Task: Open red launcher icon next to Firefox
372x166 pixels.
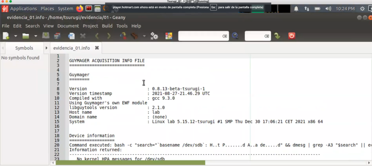Action: [89, 9]
